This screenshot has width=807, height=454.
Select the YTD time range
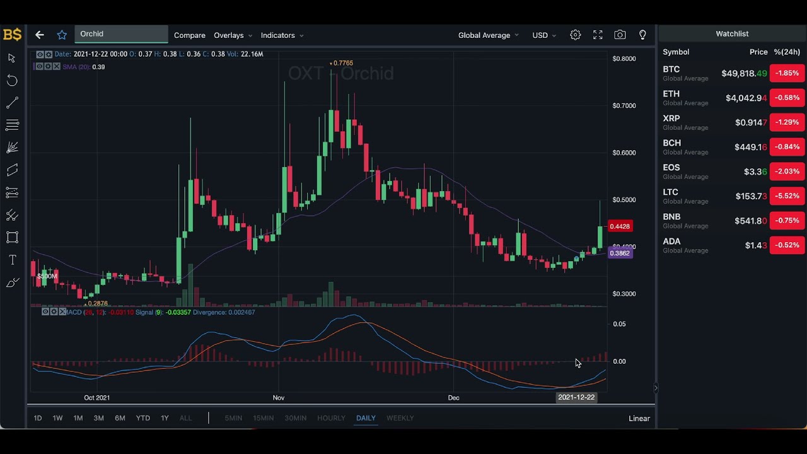pos(143,418)
